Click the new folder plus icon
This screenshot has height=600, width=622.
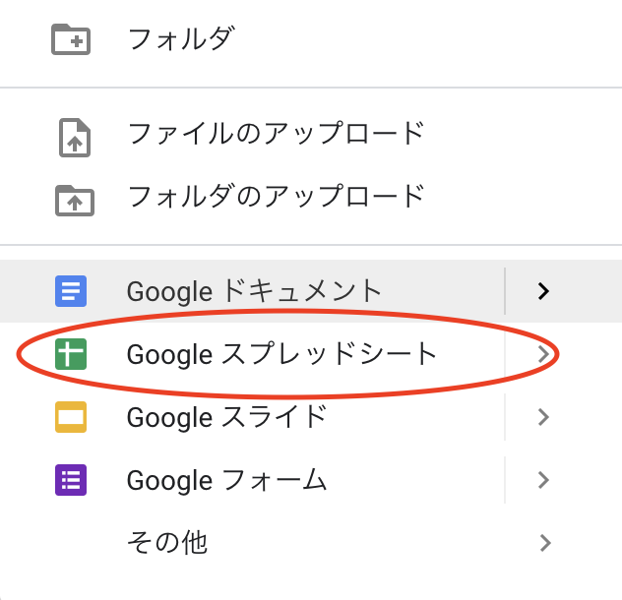pyautogui.click(x=71, y=40)
